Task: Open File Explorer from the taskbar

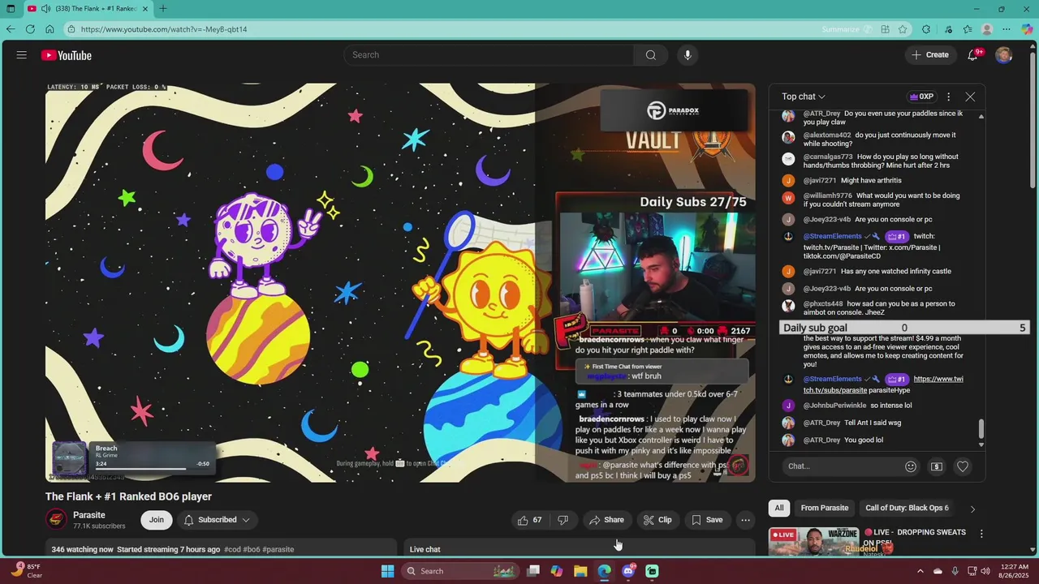Action: (x=580, y=571)
